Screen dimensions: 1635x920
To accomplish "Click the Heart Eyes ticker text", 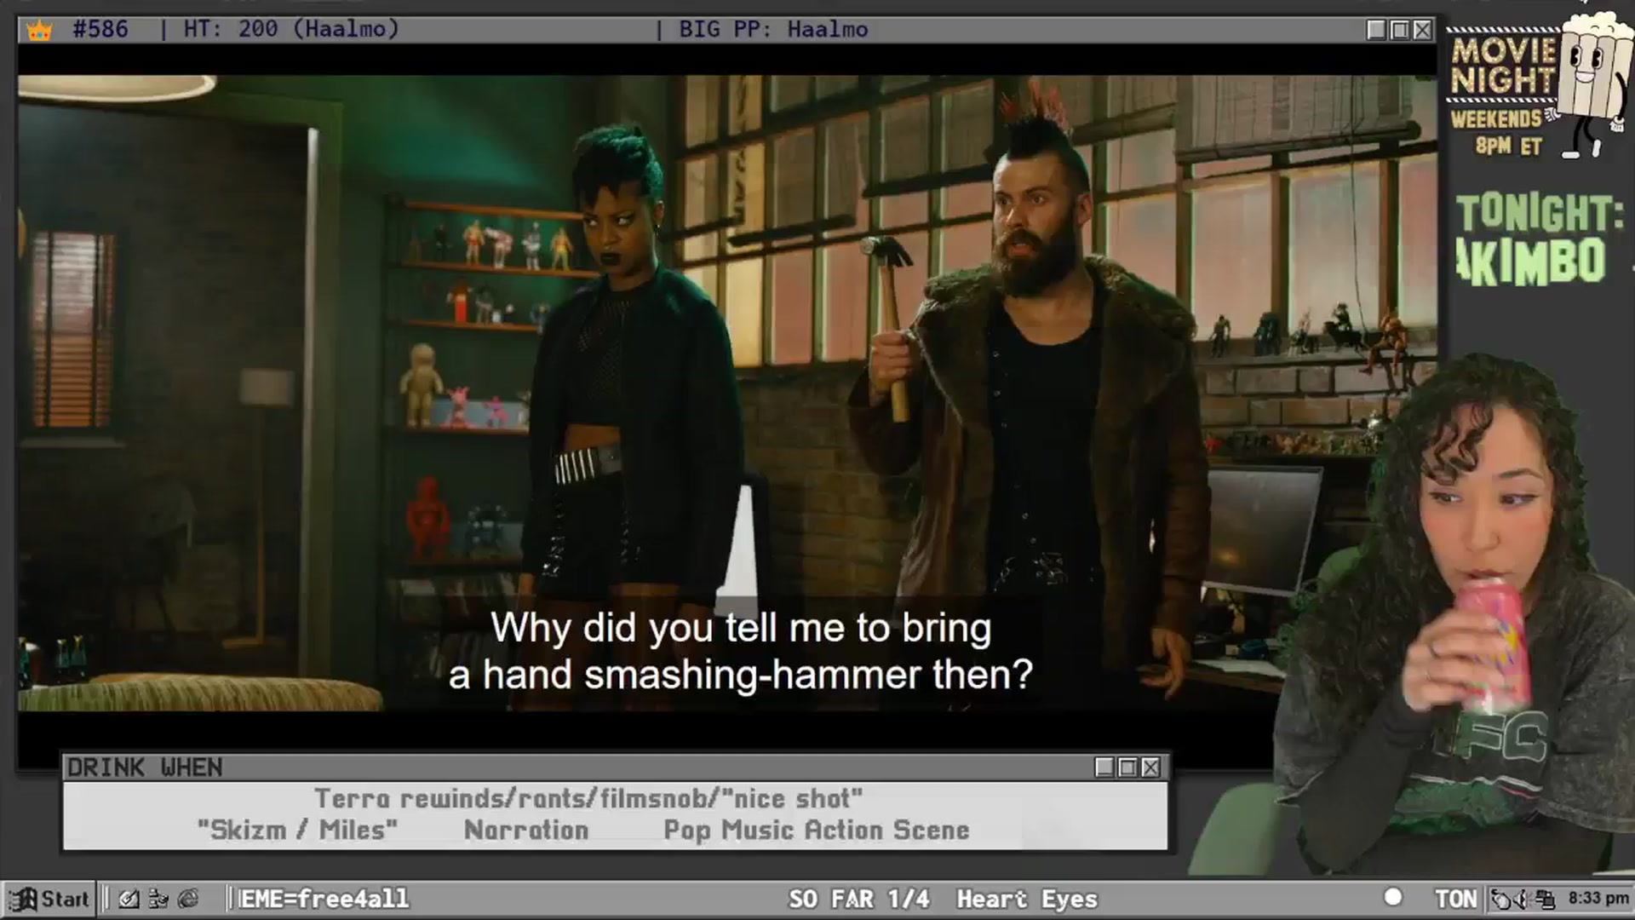I will [1027, 900].
